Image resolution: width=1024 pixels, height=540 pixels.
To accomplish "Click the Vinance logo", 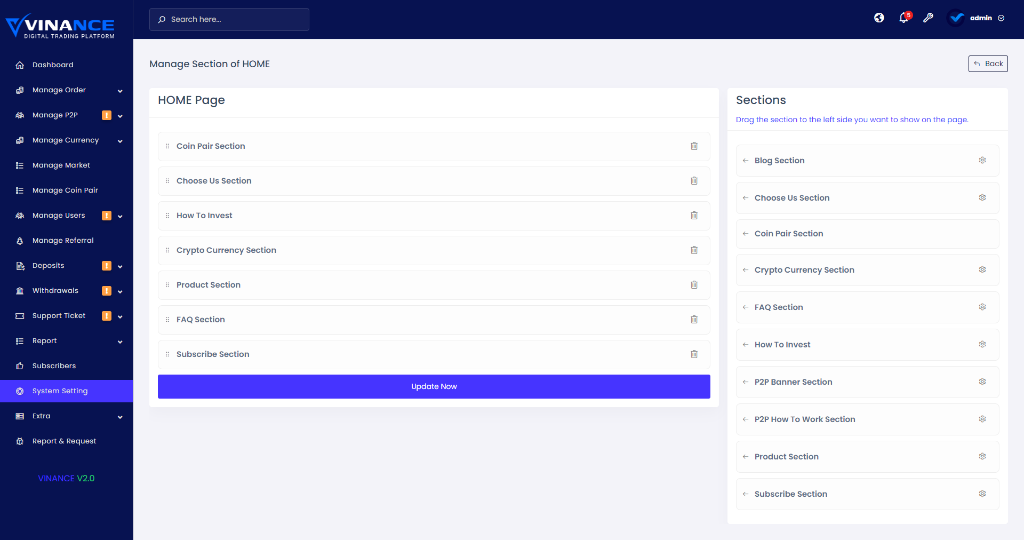I will 60,26.
